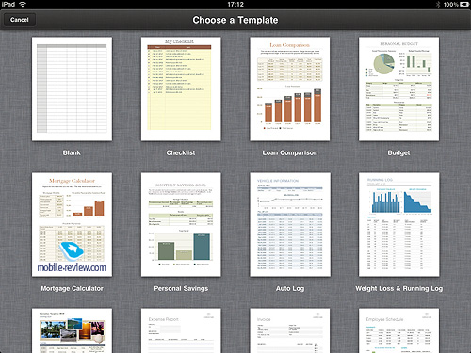Viewport: 471px width, 353px height.
Task: Select the Blank spreadsheet template
Action: [x=72, y=89]
